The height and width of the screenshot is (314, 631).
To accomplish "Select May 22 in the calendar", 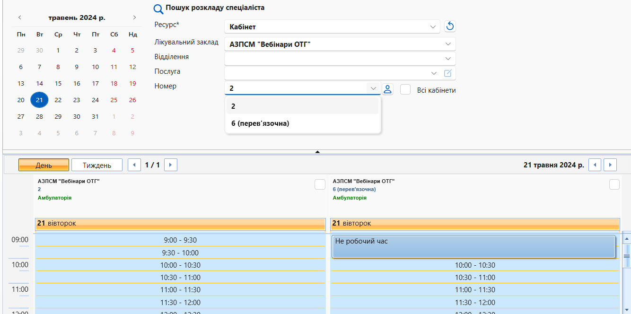I will [x=58, y=100].
